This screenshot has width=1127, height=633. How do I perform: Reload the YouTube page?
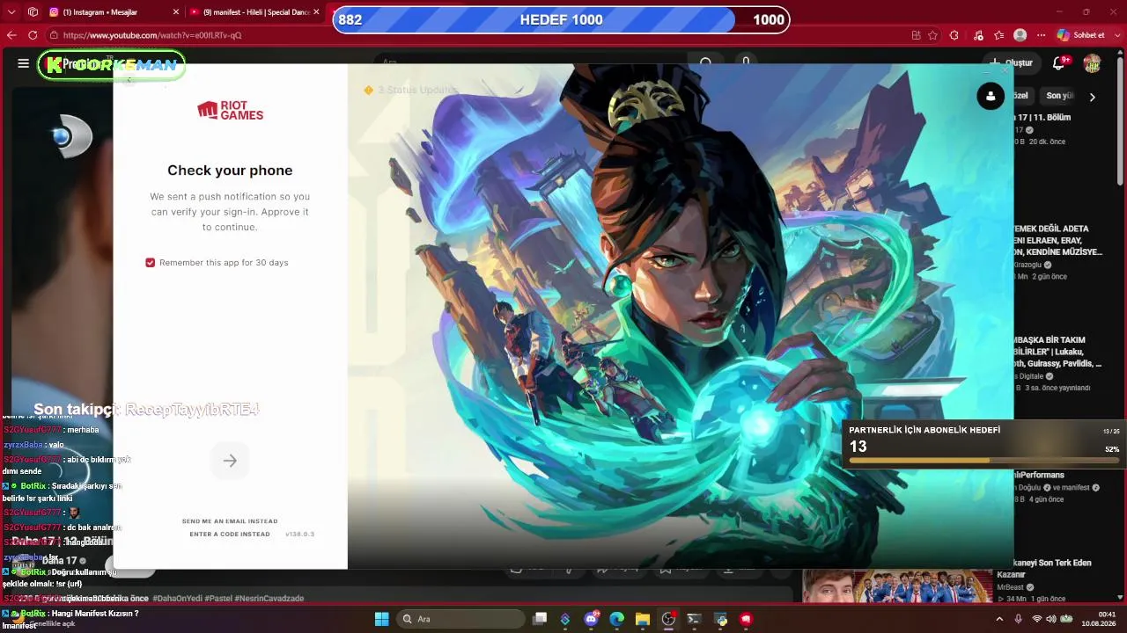click(33, 35)
